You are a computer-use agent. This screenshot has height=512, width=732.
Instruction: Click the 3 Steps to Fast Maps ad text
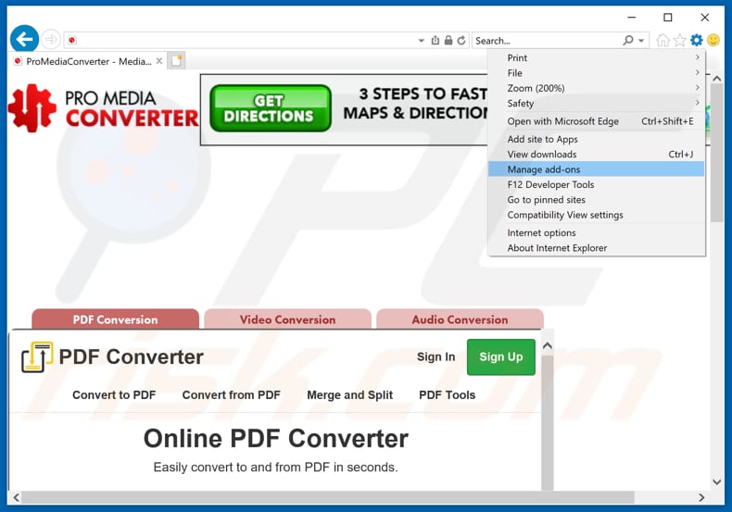415,104
